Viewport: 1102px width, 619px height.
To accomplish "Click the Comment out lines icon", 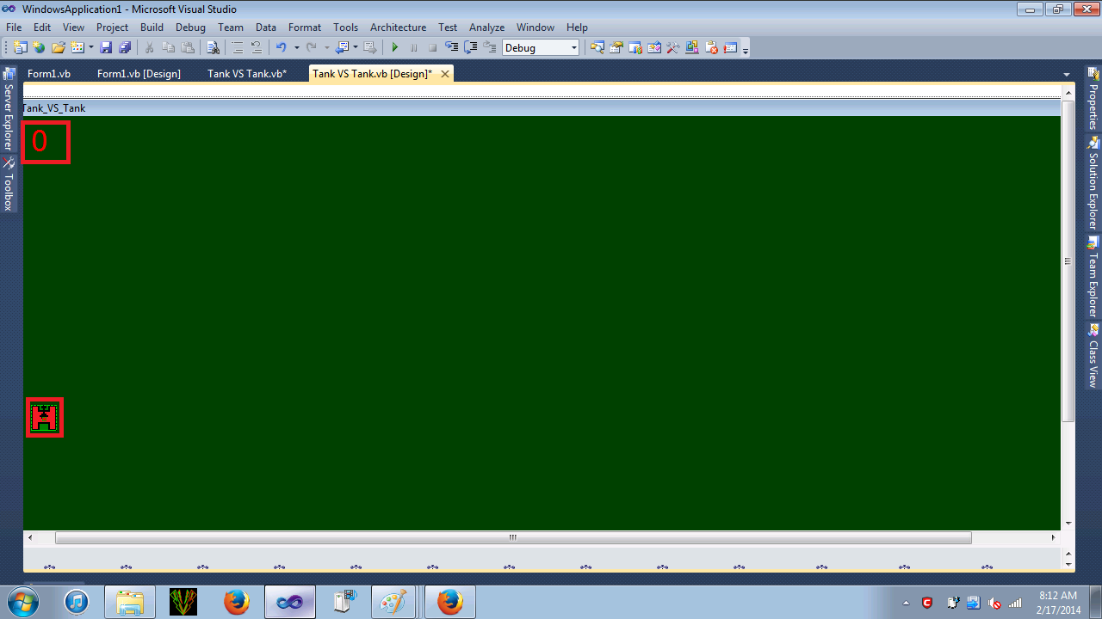I will tap(238, 48).
